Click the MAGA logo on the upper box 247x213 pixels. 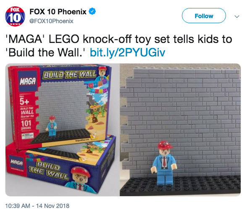[27, 81]
